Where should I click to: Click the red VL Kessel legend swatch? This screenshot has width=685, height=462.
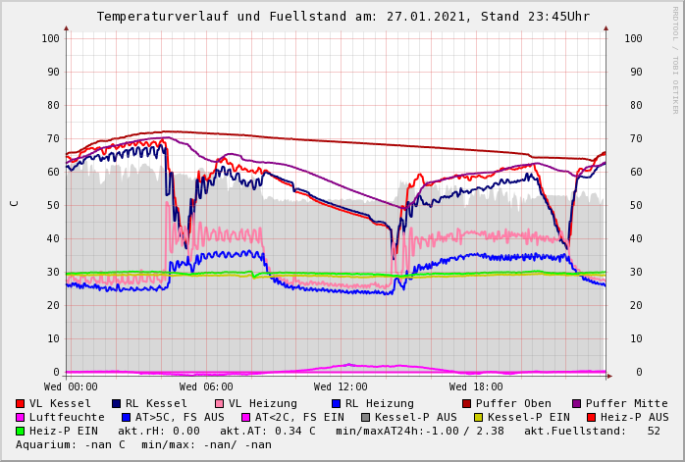[x=21, y=404]
